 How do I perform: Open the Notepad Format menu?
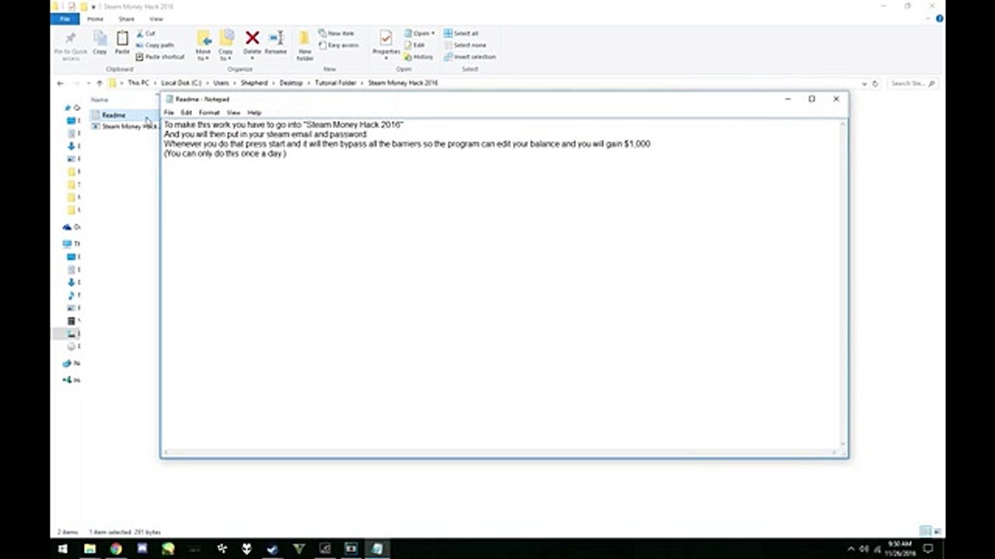tap(209, 113)
